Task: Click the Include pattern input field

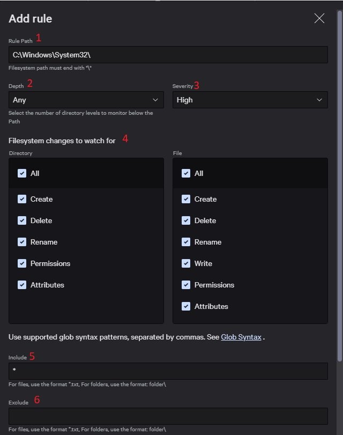Action: coord(168,371)
